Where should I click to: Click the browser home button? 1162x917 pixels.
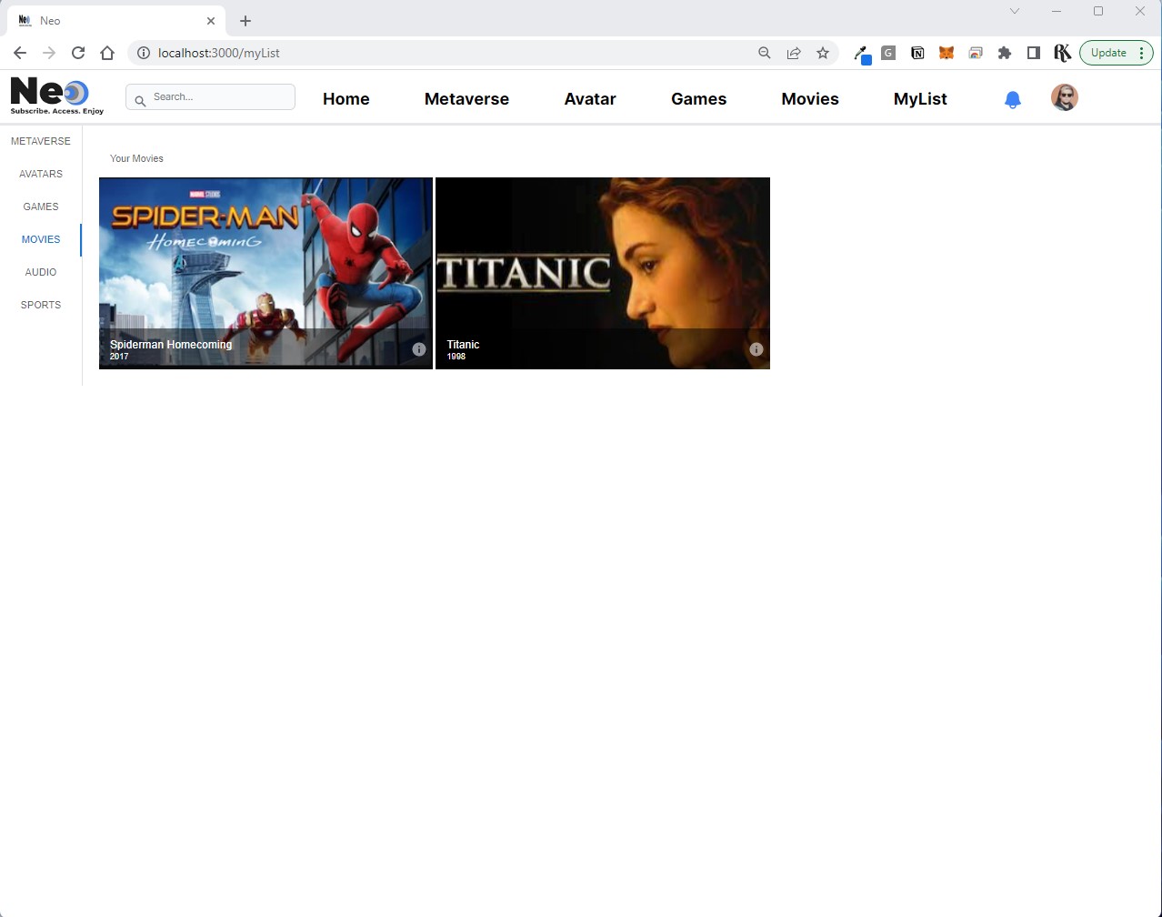(107, 53)
